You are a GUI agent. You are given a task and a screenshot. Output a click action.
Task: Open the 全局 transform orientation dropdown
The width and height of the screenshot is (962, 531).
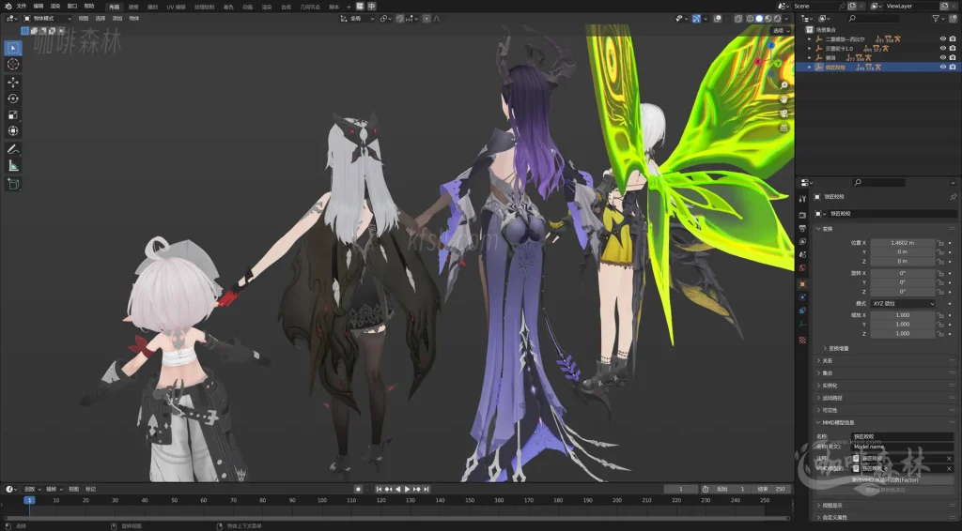pos(357,19)
